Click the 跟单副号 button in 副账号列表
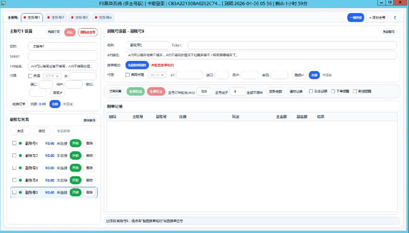The height and width of the screenshot is (233, 409). [90, 120]
